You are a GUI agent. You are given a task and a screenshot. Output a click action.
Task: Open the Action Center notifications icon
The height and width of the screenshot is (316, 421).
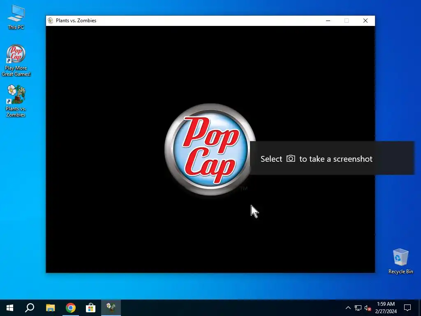pos(407,308)
